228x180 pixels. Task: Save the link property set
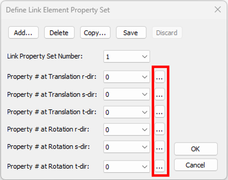[x=131, y=33]
